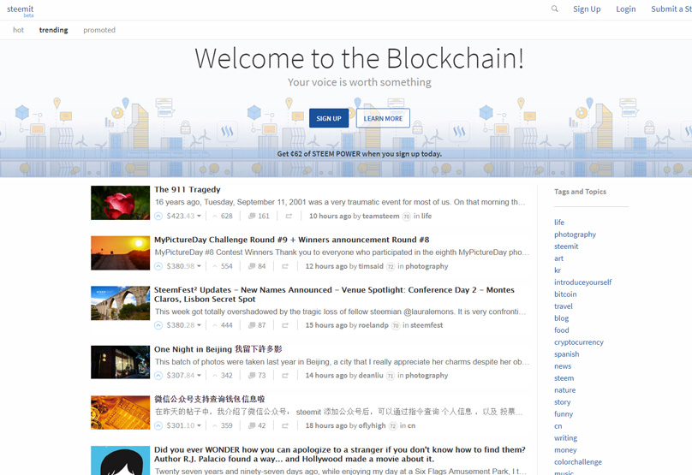Resteem One Night in Beijing post

point(285,376)
